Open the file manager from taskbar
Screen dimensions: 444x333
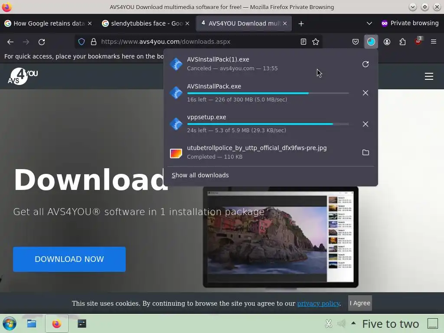click(x=31, y=323)
